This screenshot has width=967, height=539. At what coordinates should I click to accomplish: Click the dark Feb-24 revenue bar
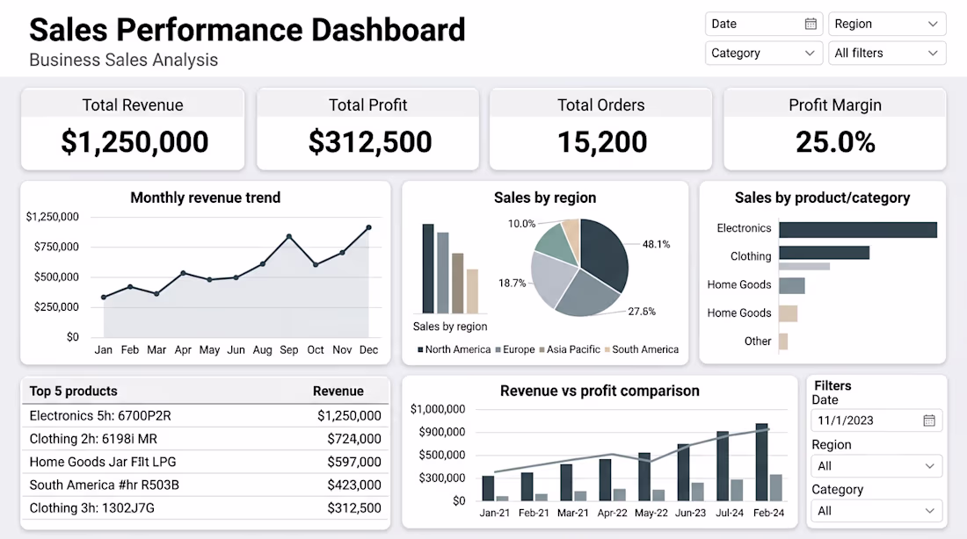coord(761,462)
